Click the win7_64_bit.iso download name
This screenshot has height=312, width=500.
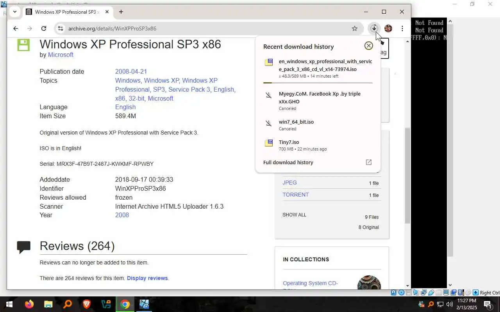pos(296,122)
